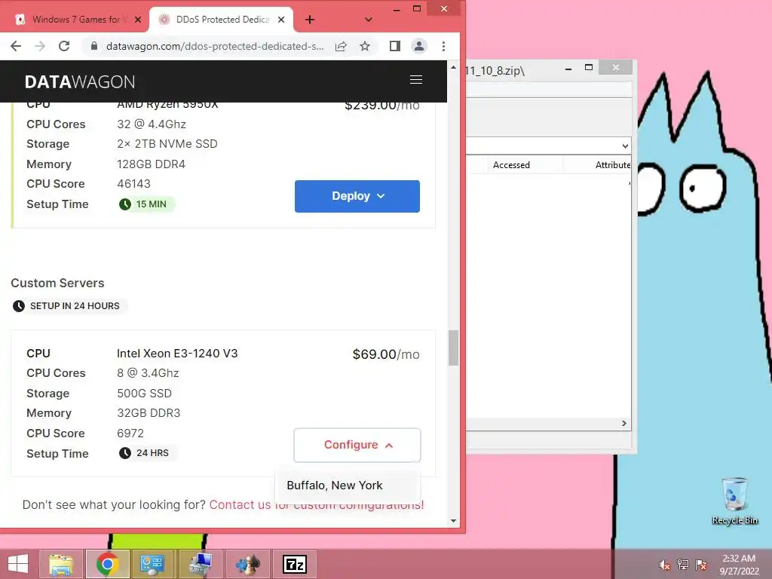Click scroll-down arrow of page scrollbar
This screenshot has height=579, width=772.
[x=453, y=521]
